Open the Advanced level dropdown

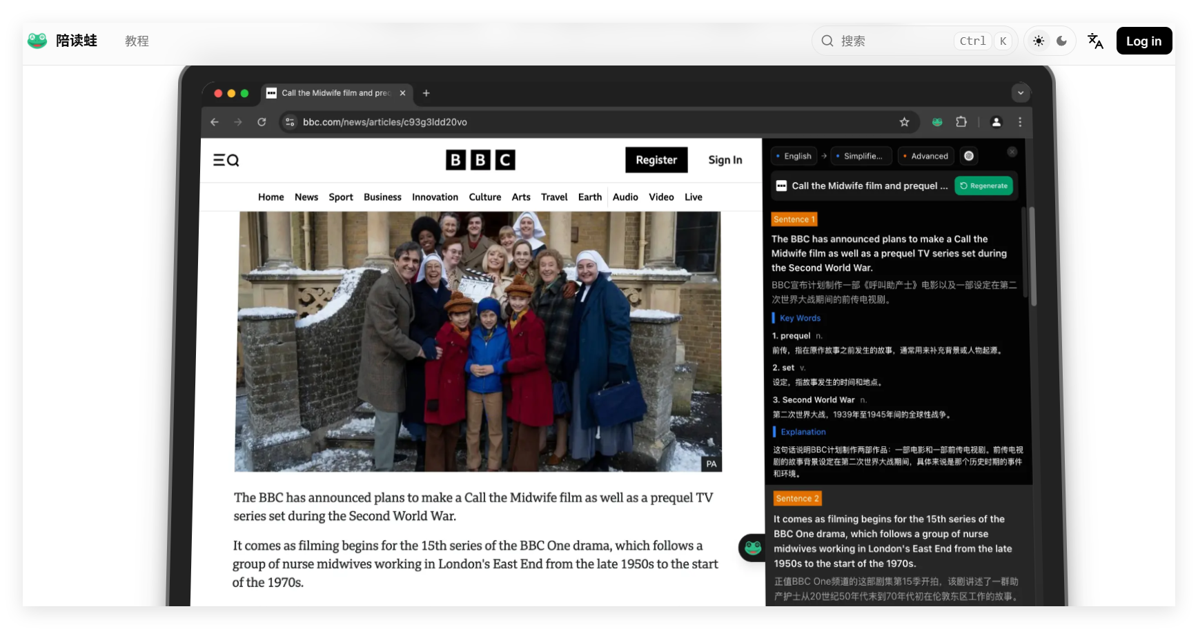coord(926,156)
